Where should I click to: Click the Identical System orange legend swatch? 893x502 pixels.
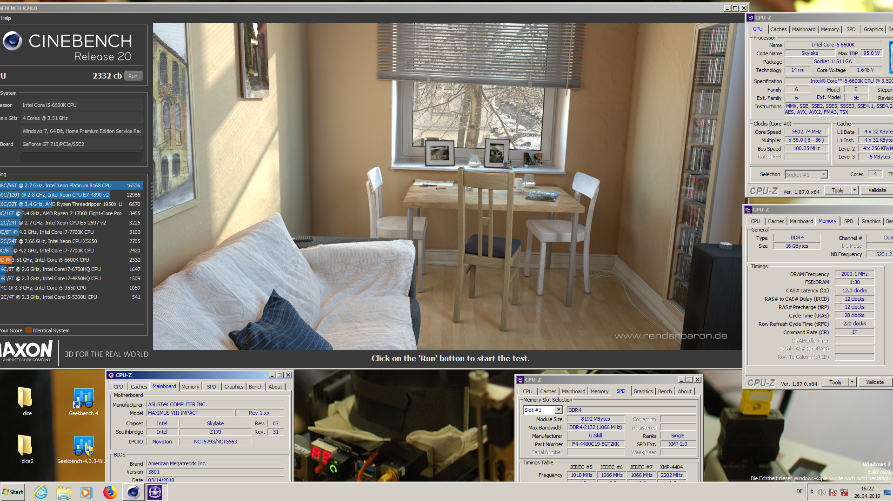pos(28,330)
